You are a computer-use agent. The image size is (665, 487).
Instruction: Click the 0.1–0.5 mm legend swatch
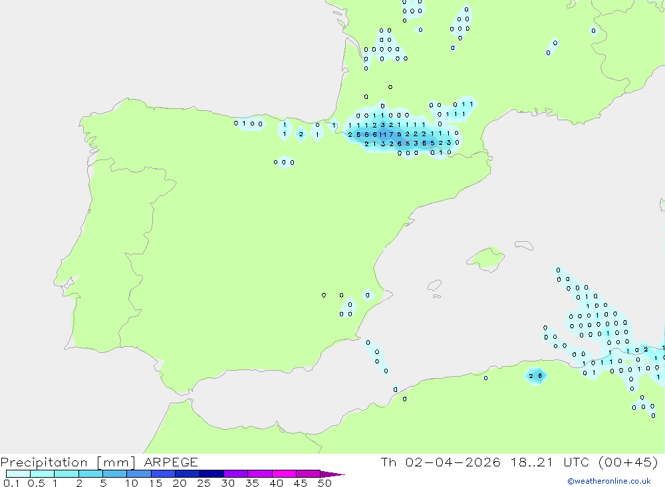coord(18,474)
